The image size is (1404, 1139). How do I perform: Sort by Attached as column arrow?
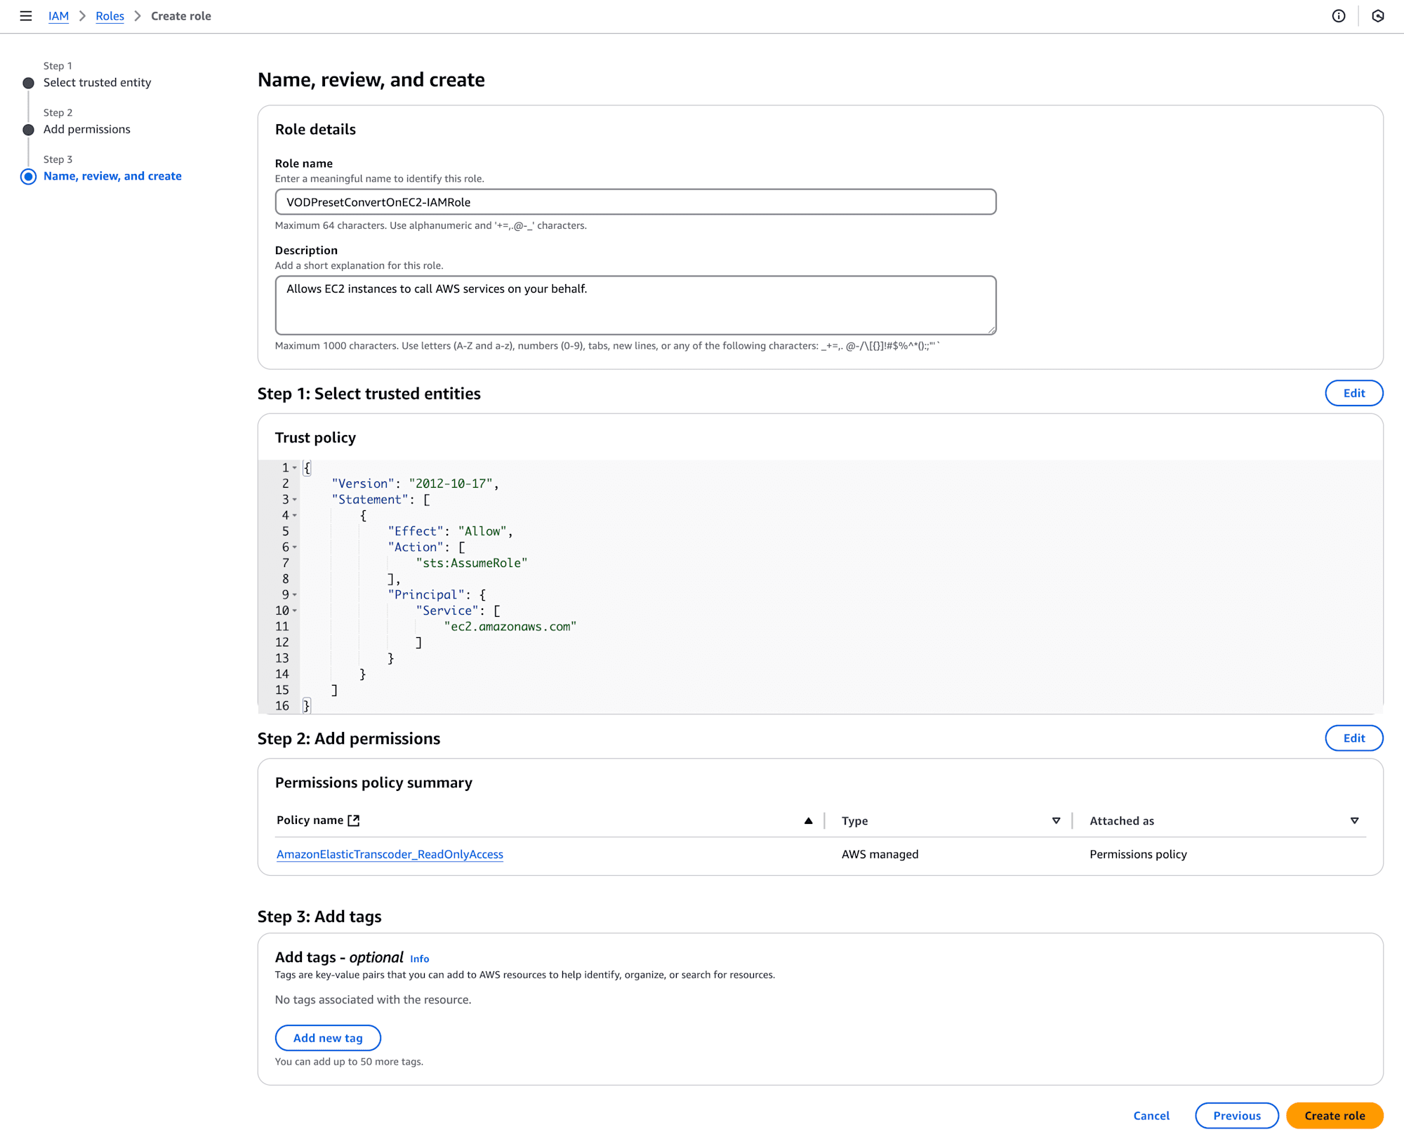[x=1354, y=820]
